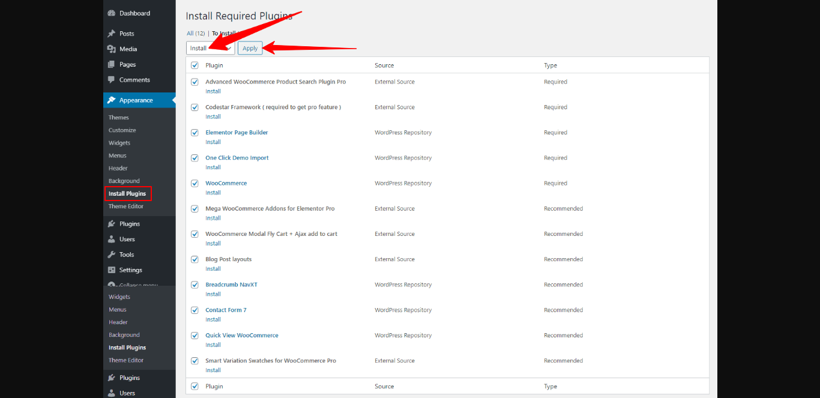Click the Settings sliders icon
Screen dimensions: 820x398
click(x=111, y=270)
